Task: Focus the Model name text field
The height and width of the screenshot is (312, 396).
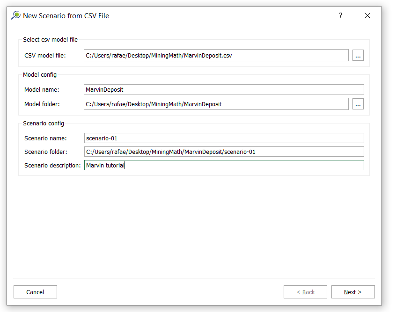Action: pos(224,89)
